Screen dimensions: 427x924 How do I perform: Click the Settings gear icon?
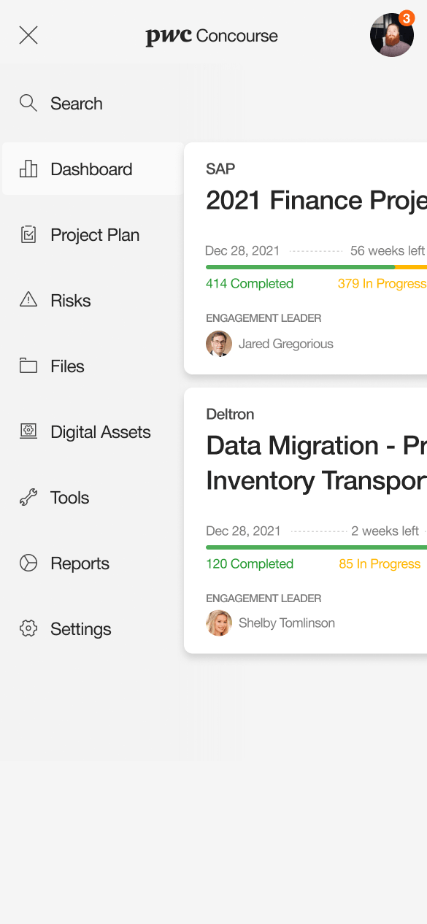tap(28, 628)
